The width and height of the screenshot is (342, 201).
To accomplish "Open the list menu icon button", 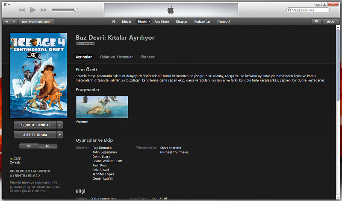I will (x=316, y=22).
